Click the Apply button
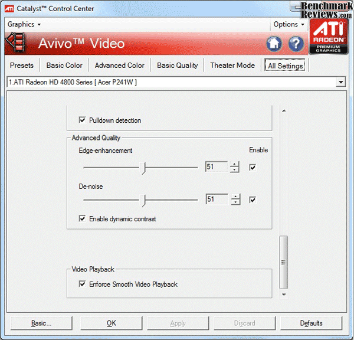This screenshot has width=354, height=340. tap(178, 323)
